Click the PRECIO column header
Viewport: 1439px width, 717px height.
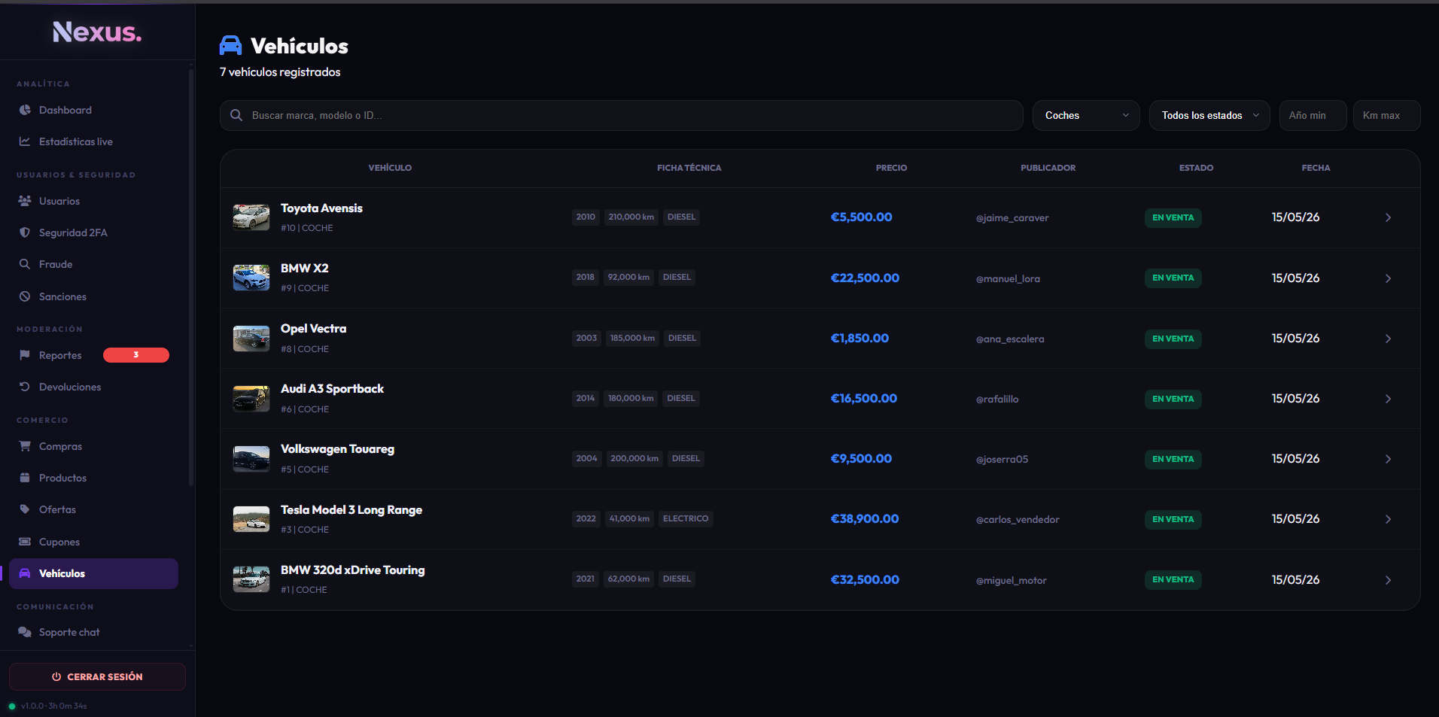tap(891, 168)
